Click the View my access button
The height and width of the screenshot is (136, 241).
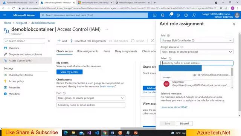coord(69,72)
